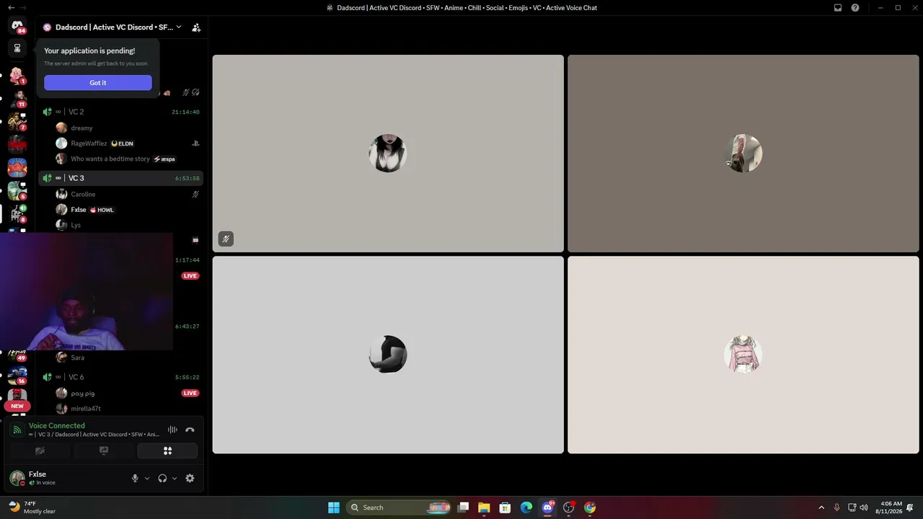The image size is (923, 519).
Task: Open headphones output options dropdown
Action: point(175,479)
